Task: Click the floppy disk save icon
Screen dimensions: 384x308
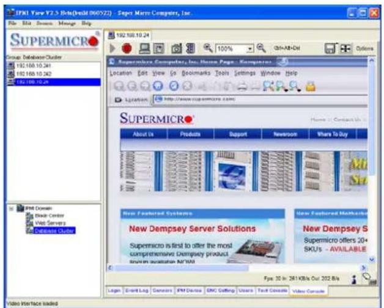Action: tap(330, 48)
